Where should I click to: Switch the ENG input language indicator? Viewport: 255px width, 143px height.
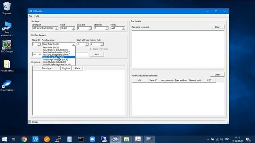(x=227, y=139)
